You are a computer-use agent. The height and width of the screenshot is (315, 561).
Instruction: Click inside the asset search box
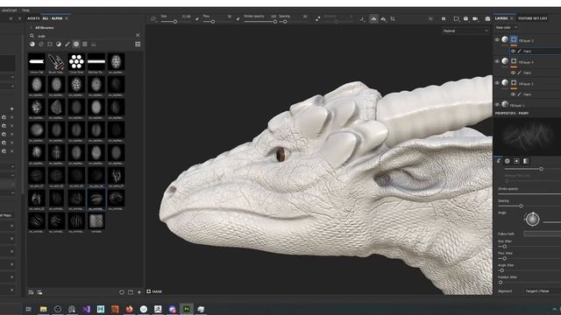(x=84, y=36)
